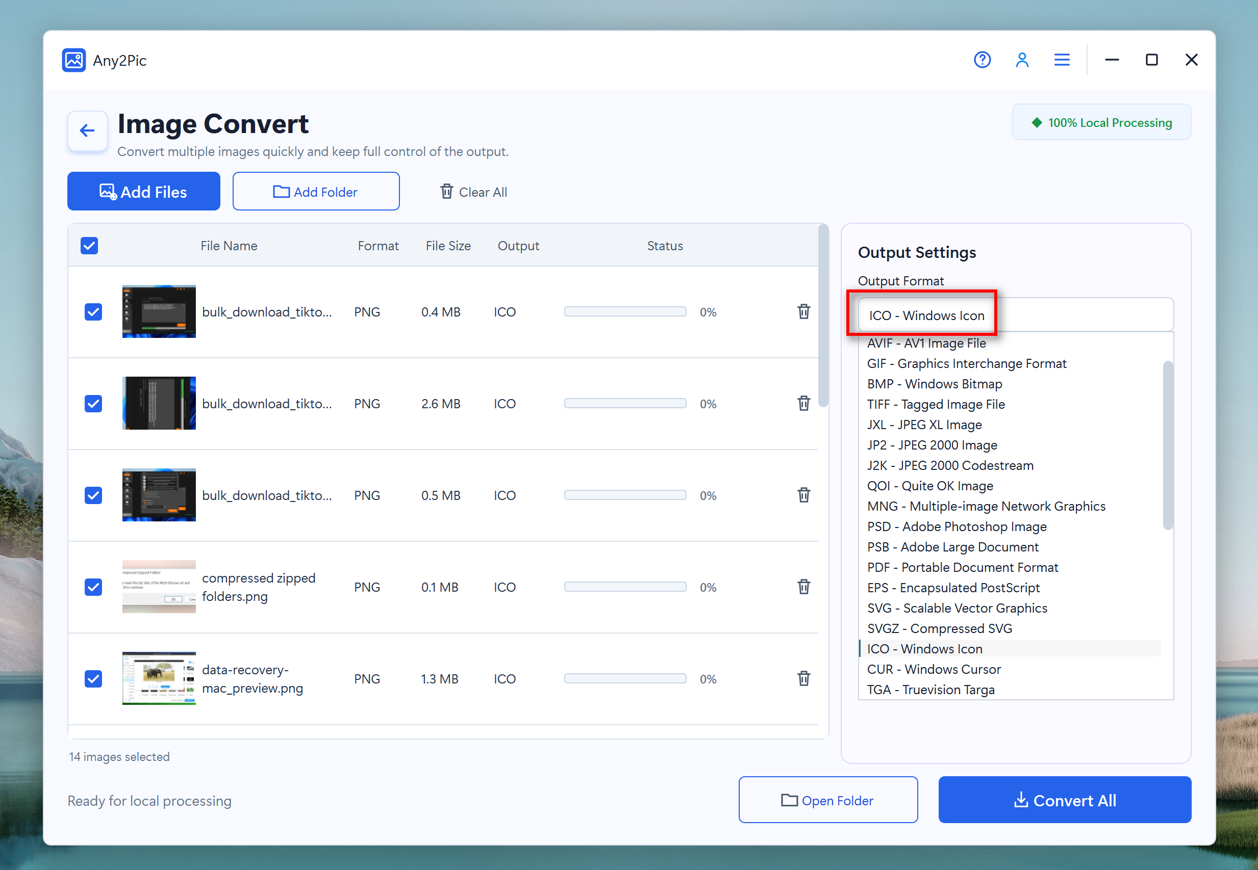1258x870 pixels.
Task: Start conversion with Convert All
Action: 1064,800
